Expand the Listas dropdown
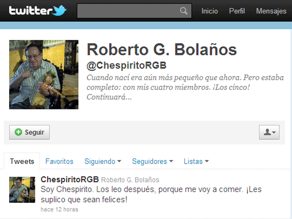This screenshot has width=292, height=219. (x=196, y=161)
